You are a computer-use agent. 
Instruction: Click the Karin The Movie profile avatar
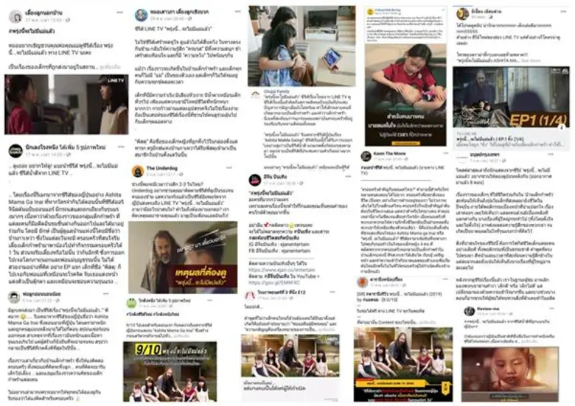pyautogui.click(x=366, y=156)
